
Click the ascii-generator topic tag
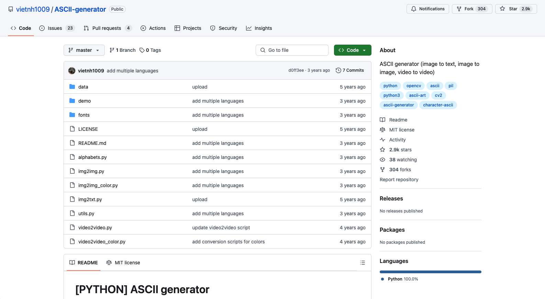pos(399,105)
